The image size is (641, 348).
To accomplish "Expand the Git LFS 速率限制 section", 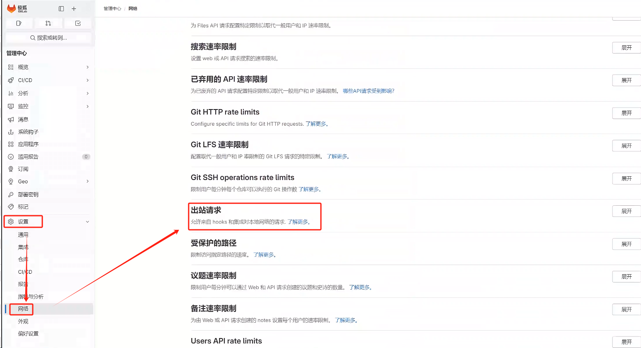I will pos(626,146).
